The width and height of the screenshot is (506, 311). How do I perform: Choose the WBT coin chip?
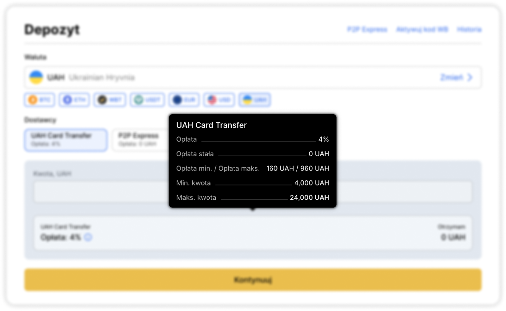[x=110, y=100]
